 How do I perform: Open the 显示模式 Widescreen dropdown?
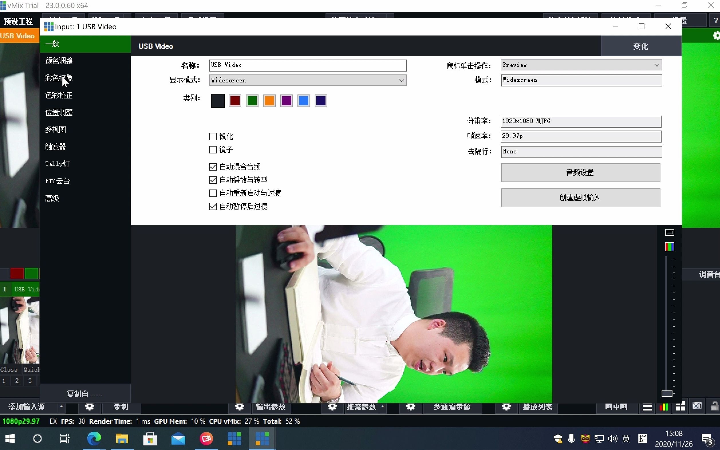click(x=401, y=80)
